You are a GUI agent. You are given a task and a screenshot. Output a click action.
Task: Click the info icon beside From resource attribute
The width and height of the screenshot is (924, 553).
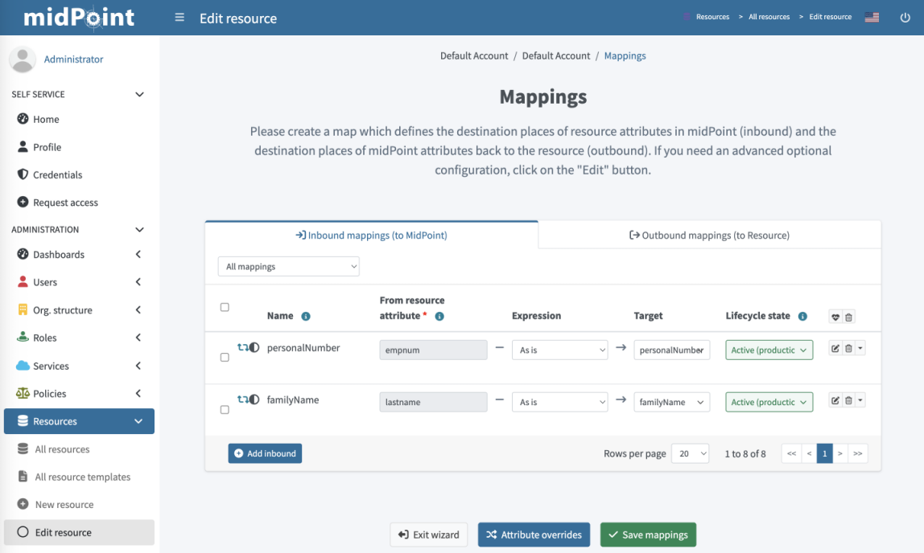[x=439, y=316]
